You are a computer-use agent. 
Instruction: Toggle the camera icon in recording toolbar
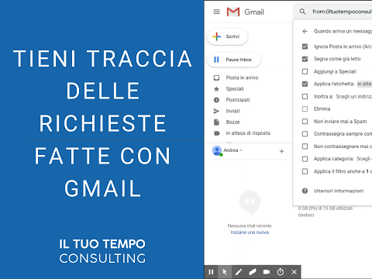coord(267,272)
